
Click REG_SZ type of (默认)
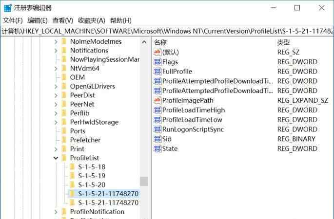289,52
